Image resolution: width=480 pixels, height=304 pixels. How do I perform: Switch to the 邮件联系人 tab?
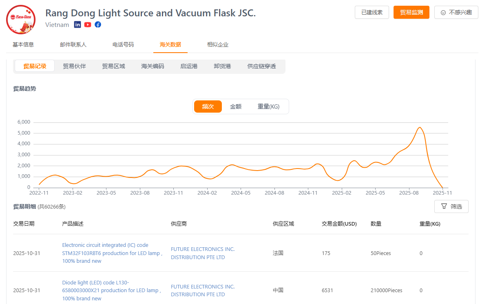pyautogui.click(x=73, y=45)
